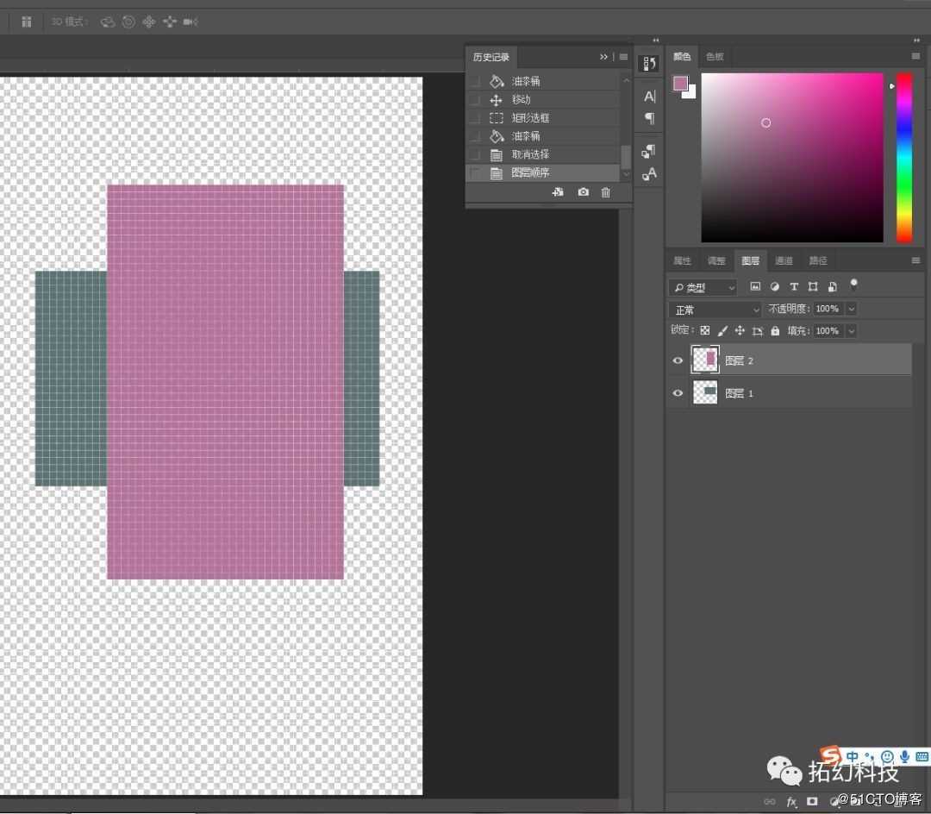Toggle visibility of 图层 1

(x=678, y=393)
